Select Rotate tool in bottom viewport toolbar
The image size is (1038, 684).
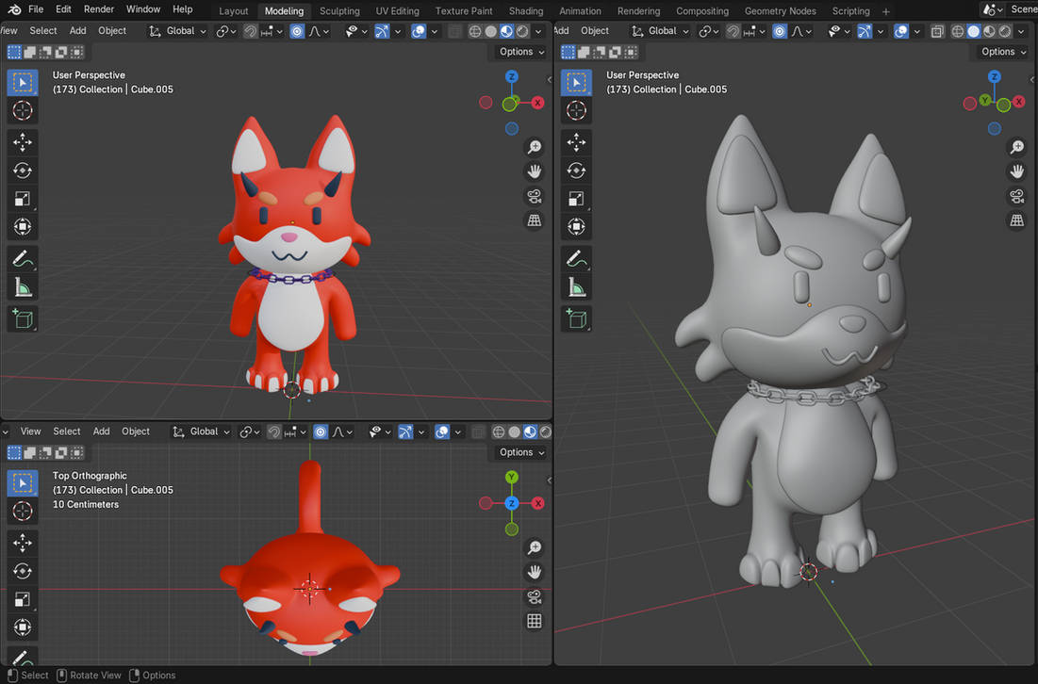click(23, 571)
